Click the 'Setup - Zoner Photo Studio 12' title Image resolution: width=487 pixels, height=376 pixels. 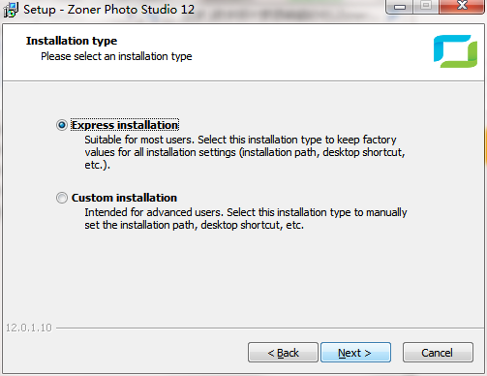pos(108,10)
